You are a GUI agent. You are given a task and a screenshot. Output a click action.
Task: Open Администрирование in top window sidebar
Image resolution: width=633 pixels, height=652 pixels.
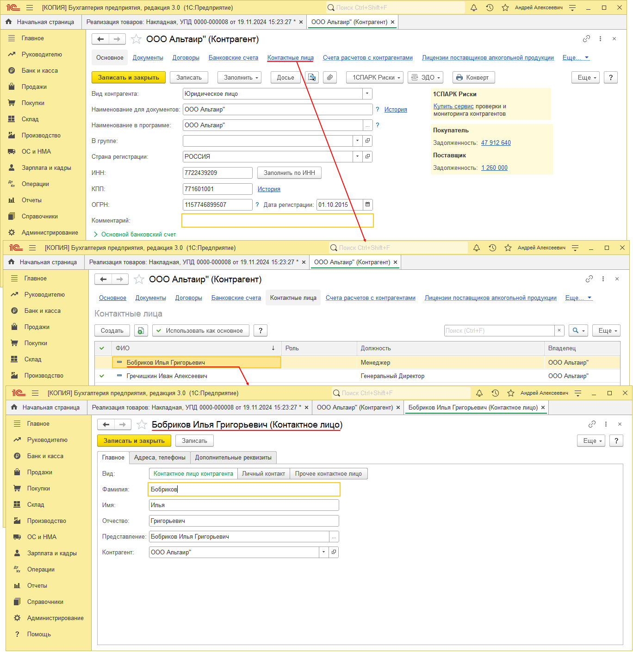50,233
